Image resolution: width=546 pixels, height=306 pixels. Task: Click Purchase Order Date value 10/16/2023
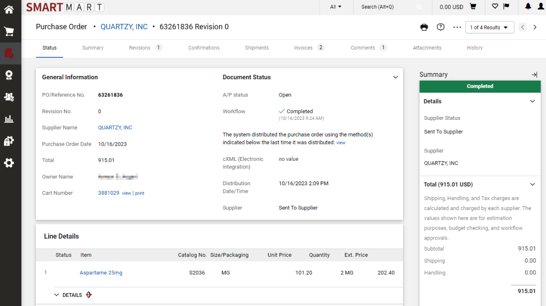pyautogui.click(x=112, y=144)
